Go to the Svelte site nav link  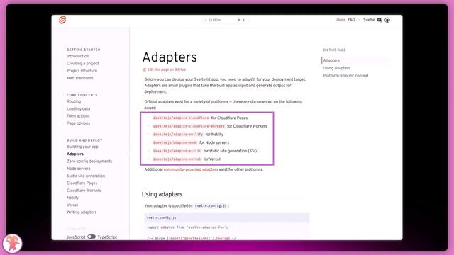[x=369, y=20]
